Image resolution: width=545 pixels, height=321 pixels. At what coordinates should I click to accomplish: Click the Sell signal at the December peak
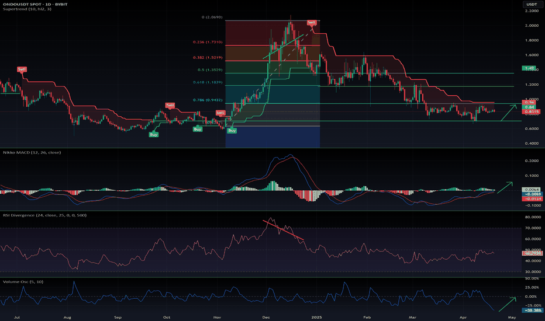[x=312, y=23]
